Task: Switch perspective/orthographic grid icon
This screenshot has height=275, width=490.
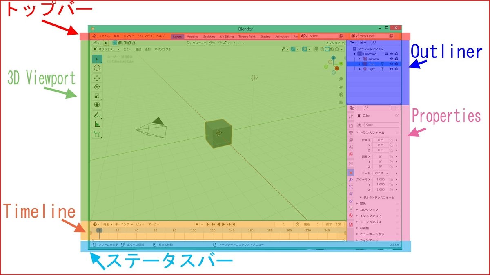Action: (x=341, y=102)
